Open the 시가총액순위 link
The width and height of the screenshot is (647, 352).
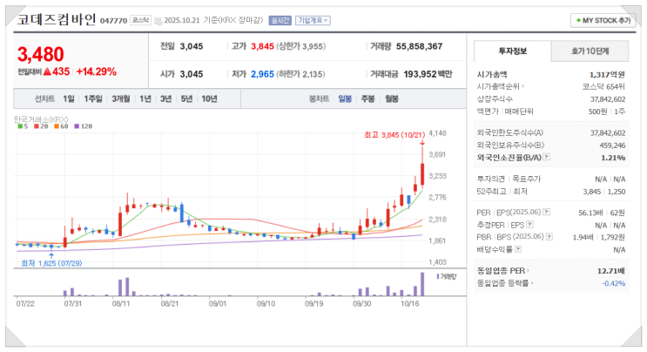[x=500, y=86]
